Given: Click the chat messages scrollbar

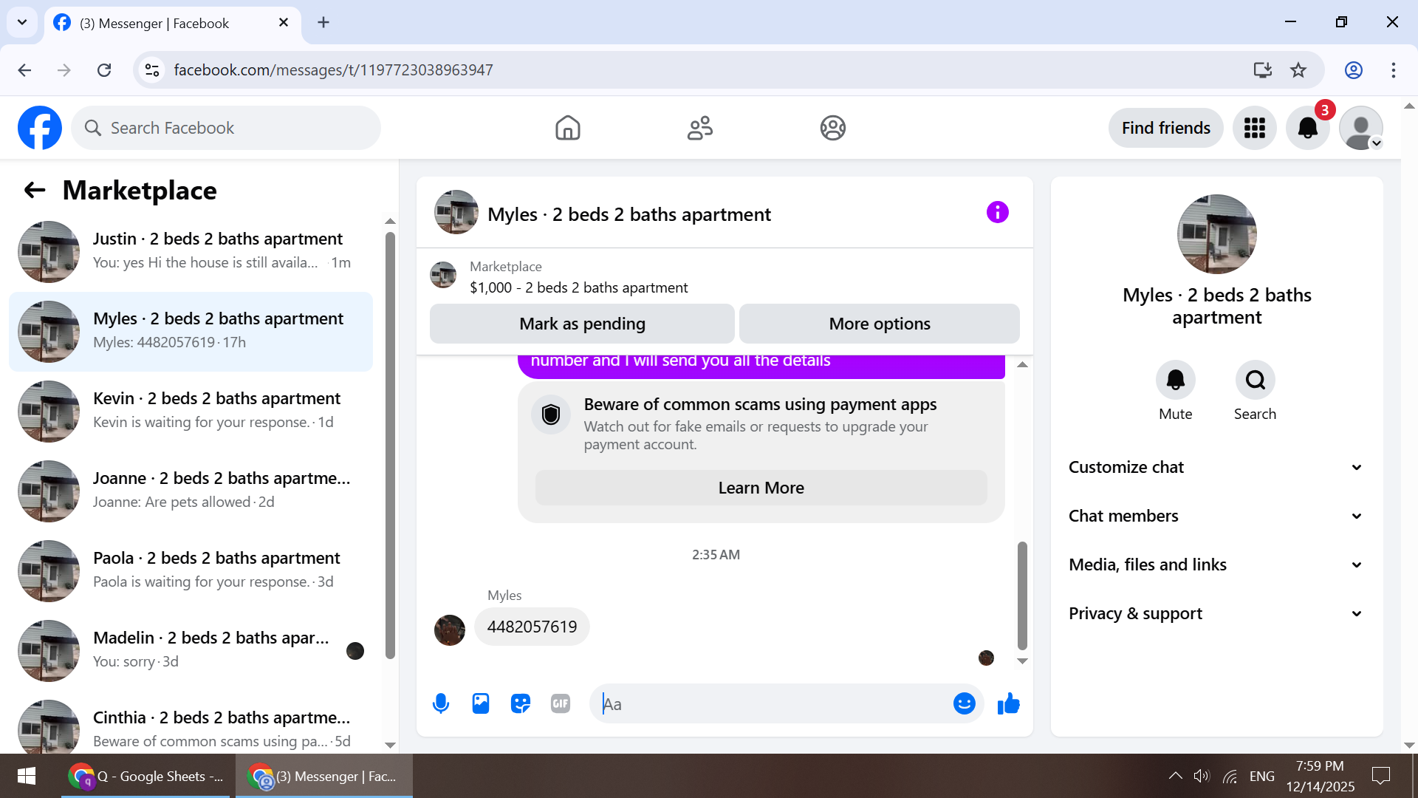Looking at the screenshot, I should tap(1022, 595).
